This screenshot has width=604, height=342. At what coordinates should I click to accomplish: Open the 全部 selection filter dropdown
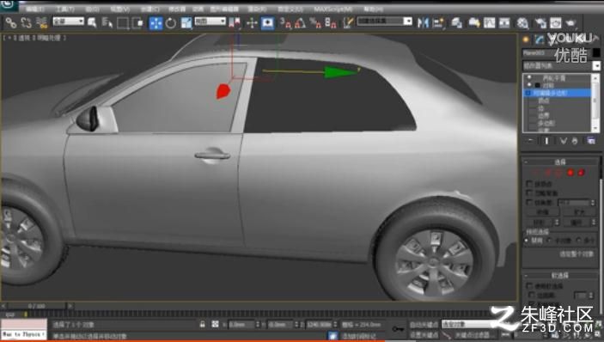click(x=69, y=21)
